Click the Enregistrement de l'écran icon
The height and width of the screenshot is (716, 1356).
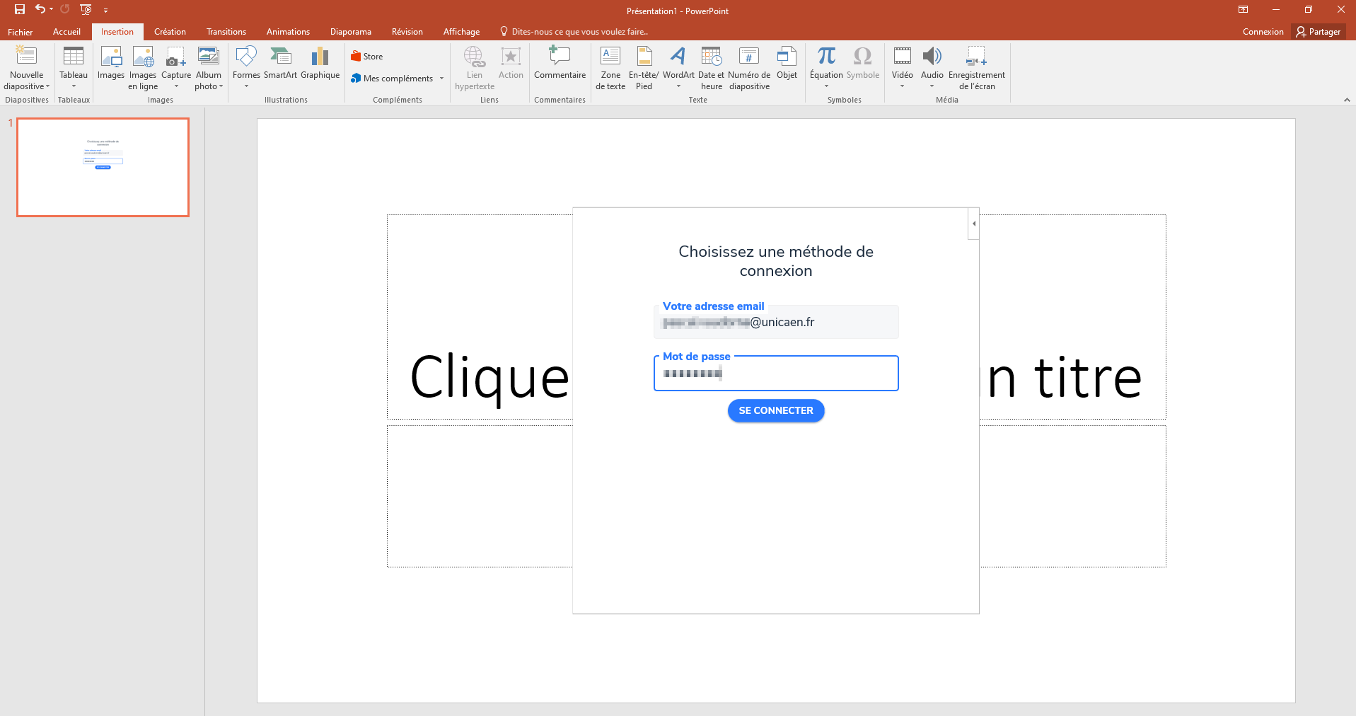click(x=976, y=57)
